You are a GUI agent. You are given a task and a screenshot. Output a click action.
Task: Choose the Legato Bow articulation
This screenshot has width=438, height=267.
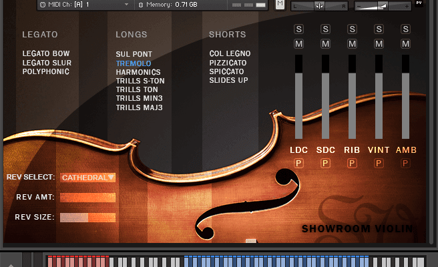tap(46, 54)
